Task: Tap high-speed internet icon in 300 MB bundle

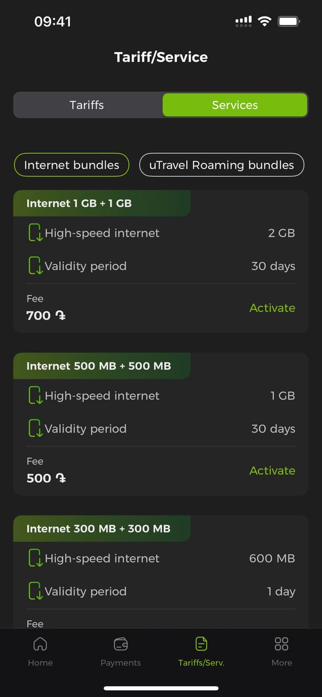Action: 35,559
